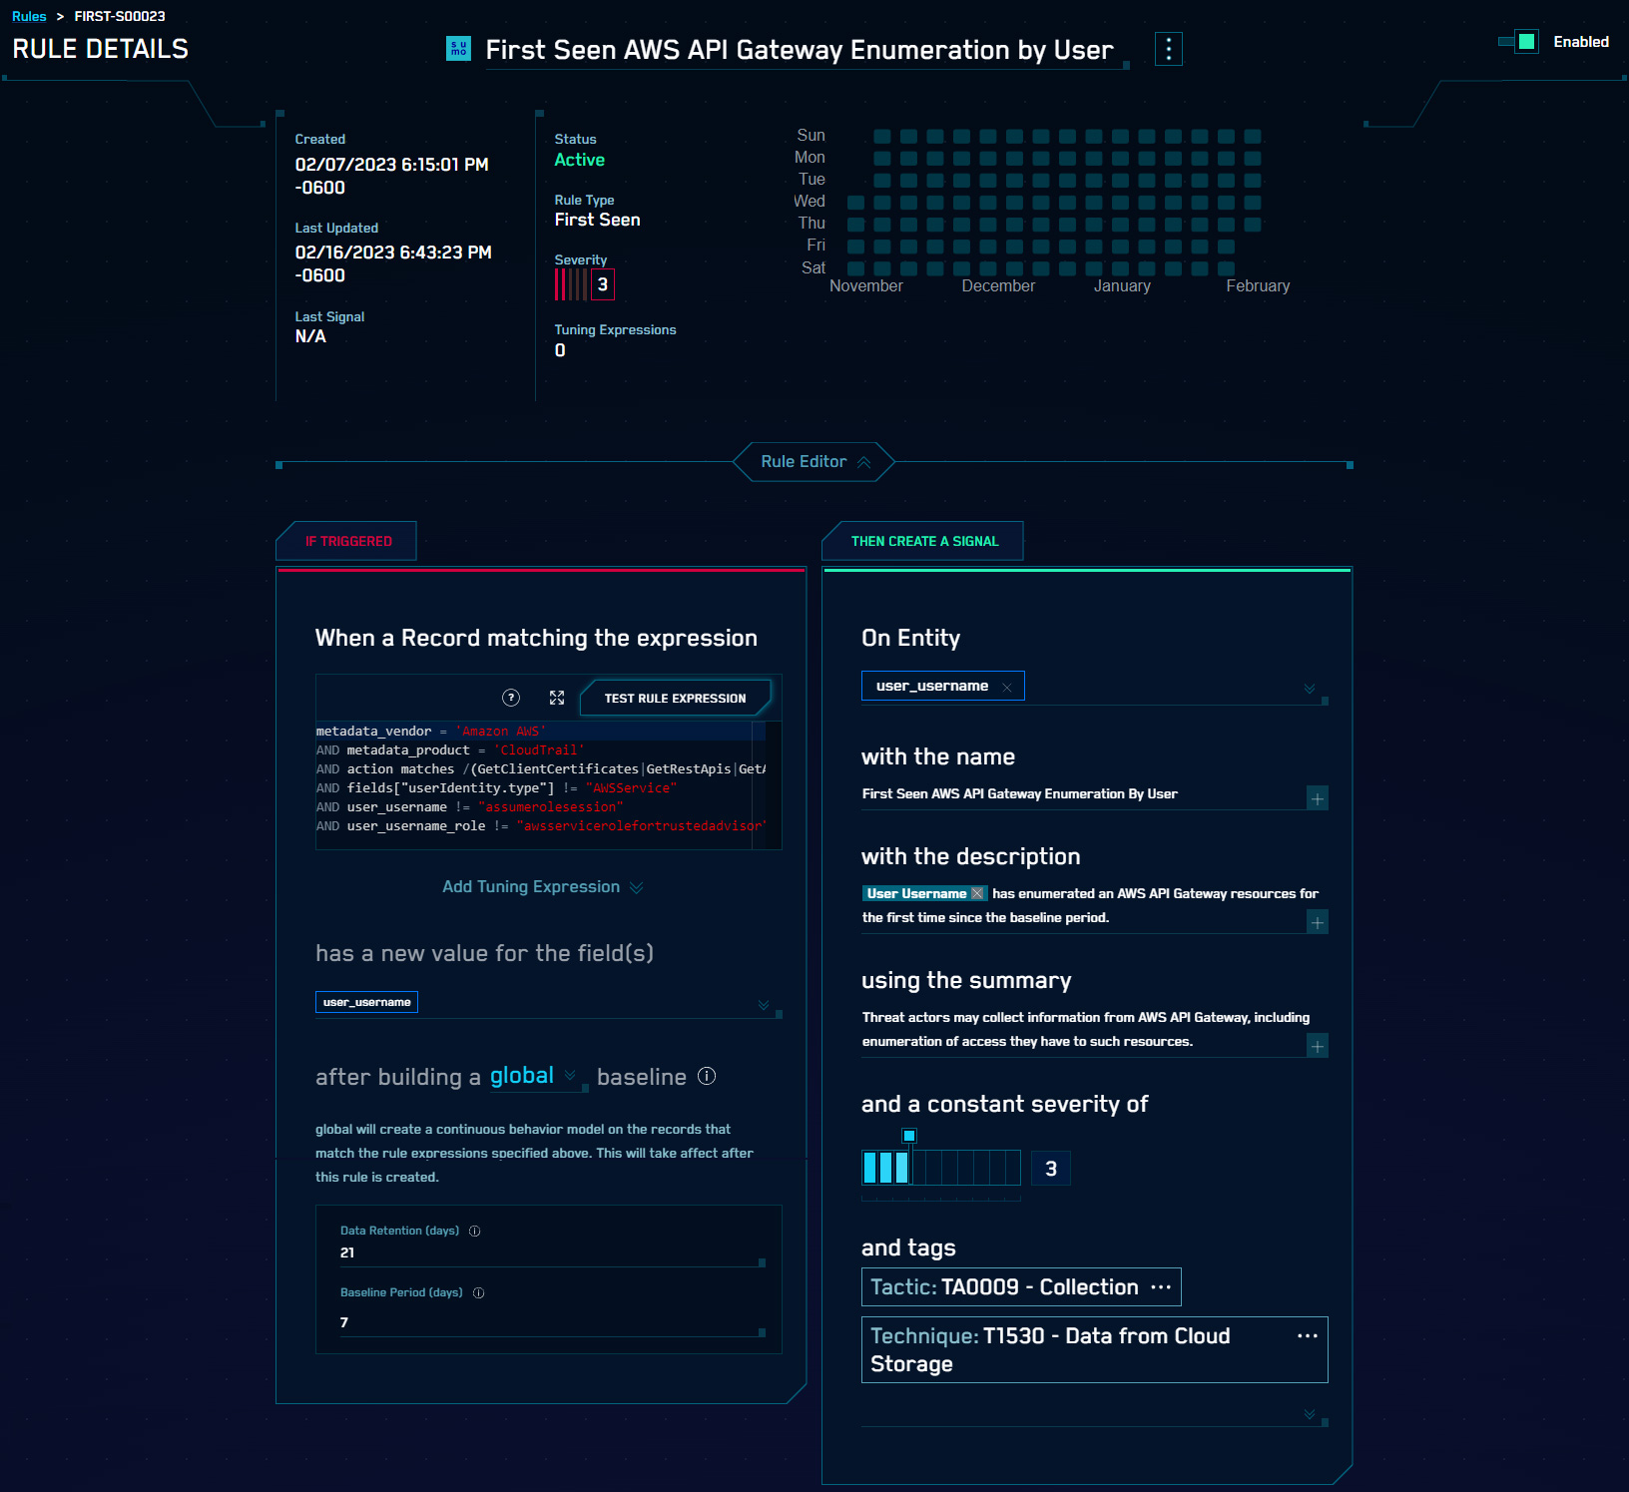The height and width of the screenshot is (1492, 1629).
Task: Click the November label on activity heatmap
Action: [865, 286]
